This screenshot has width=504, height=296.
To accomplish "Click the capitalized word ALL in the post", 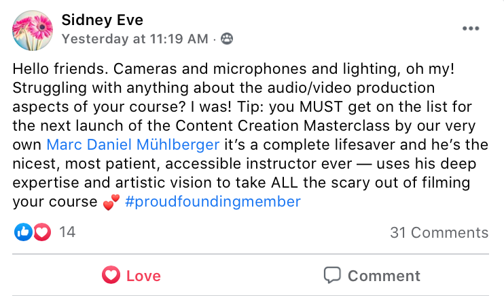I will (x=285, y=182).
